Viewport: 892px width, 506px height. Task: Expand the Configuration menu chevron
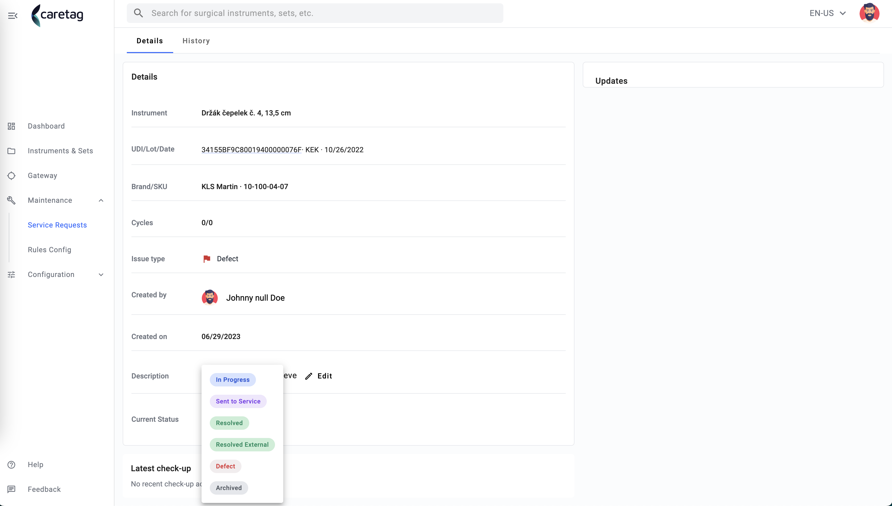(x=101, y=275)
